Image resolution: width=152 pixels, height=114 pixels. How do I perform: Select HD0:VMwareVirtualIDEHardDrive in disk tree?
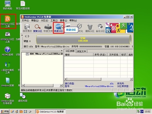(44, 54)
